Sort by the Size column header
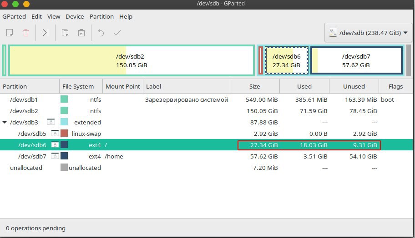Screen dimensions: 415x238 click(255, 86)
